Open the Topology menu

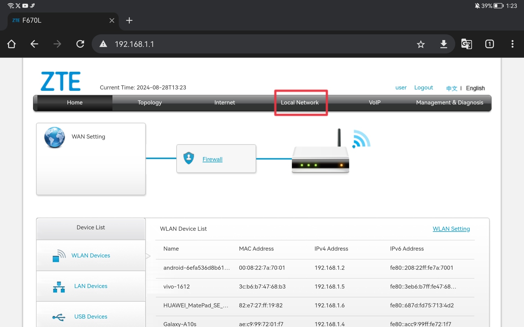coord(150,103)
